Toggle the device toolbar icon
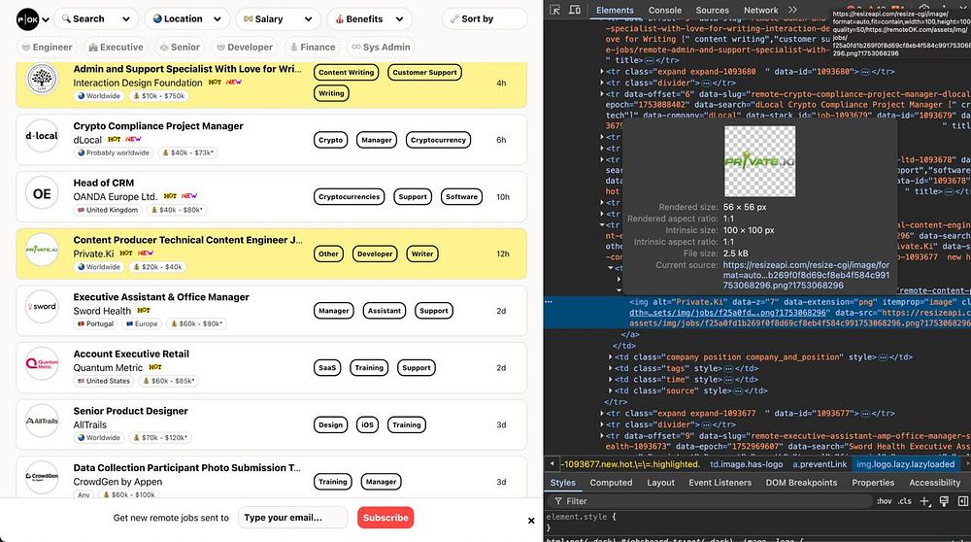This screenshot has height=542, width=971. [x=575, y=10]
